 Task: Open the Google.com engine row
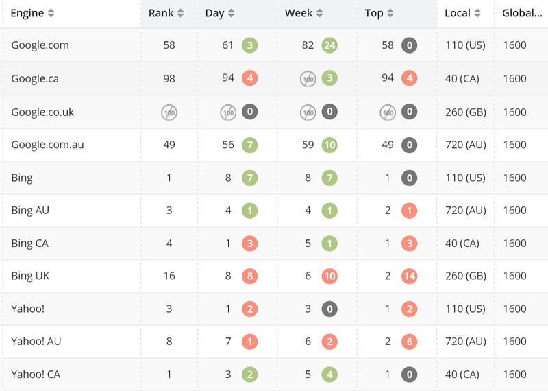tap(274, 45)
